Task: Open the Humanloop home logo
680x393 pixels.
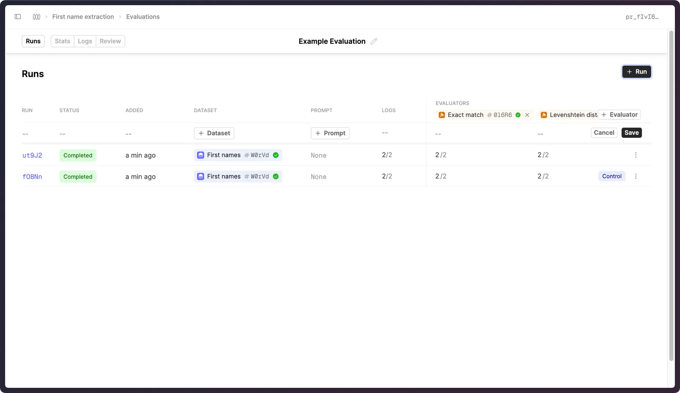Action: [x=37, y=17]
